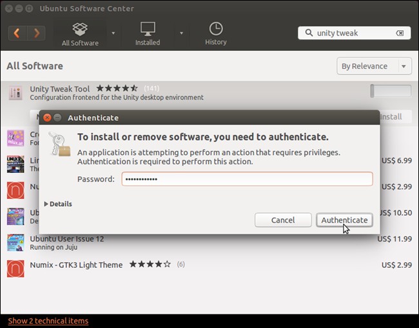Click the keys and package dialog icon

(59, 144)
